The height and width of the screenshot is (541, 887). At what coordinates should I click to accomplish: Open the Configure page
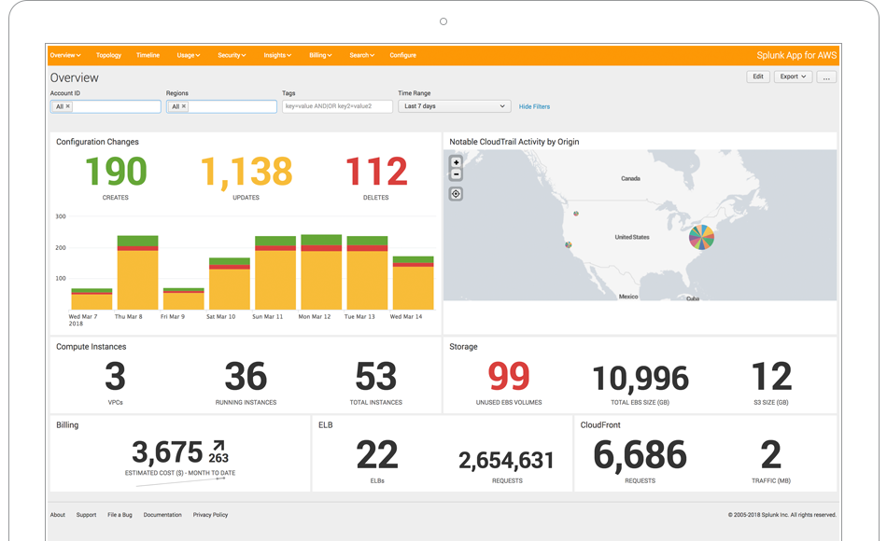[402, 55]
